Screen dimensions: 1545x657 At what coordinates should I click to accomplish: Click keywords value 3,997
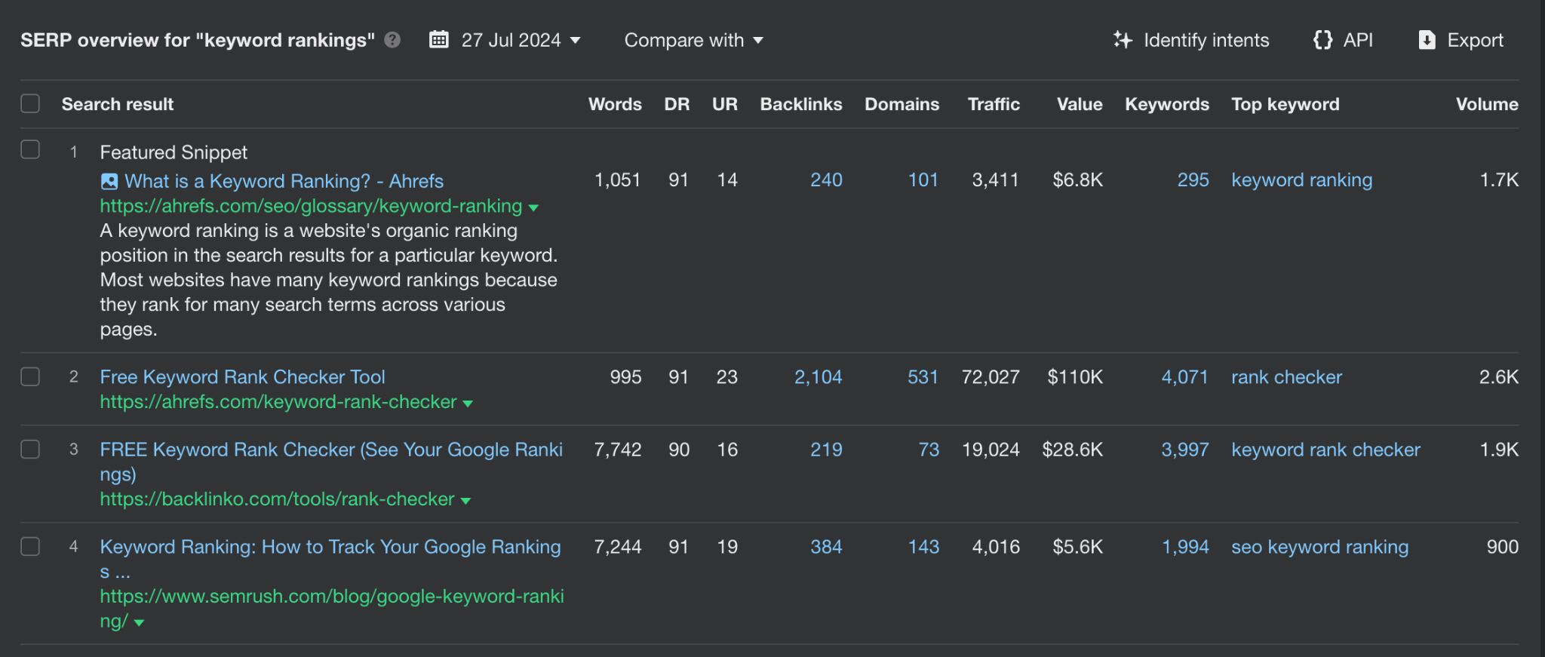click(x=1184, y=450)
